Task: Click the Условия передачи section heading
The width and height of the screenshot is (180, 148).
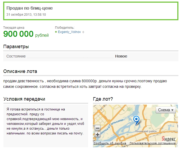Action: pos(24,99)
